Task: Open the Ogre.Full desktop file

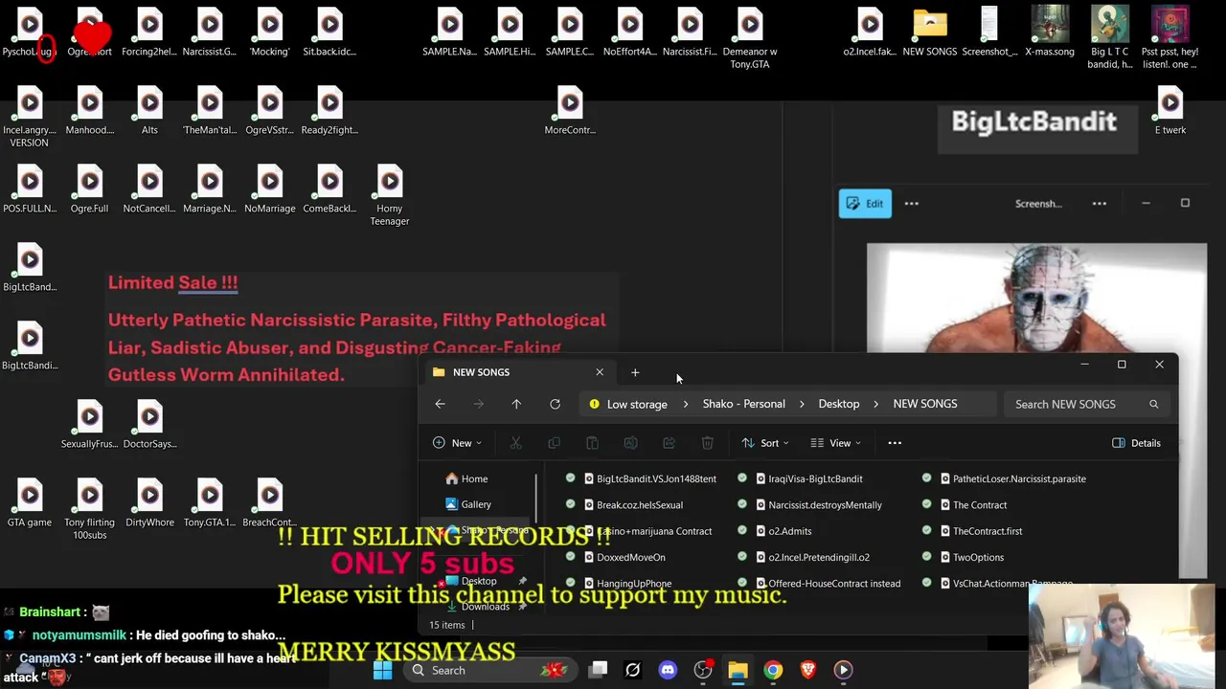Action: 89,189
